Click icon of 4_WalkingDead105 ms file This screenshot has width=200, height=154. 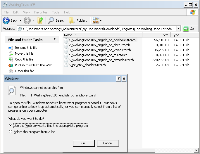click(66, 55)
